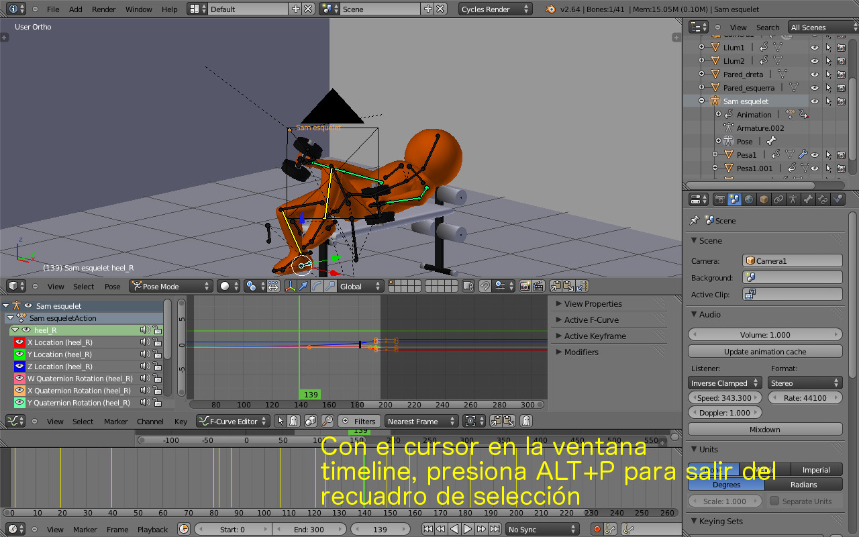Viewport: 859px width, 537px height.
Task: Toggle visibility of Sam esquelet in outliner
Action: [x=815, y=101]
